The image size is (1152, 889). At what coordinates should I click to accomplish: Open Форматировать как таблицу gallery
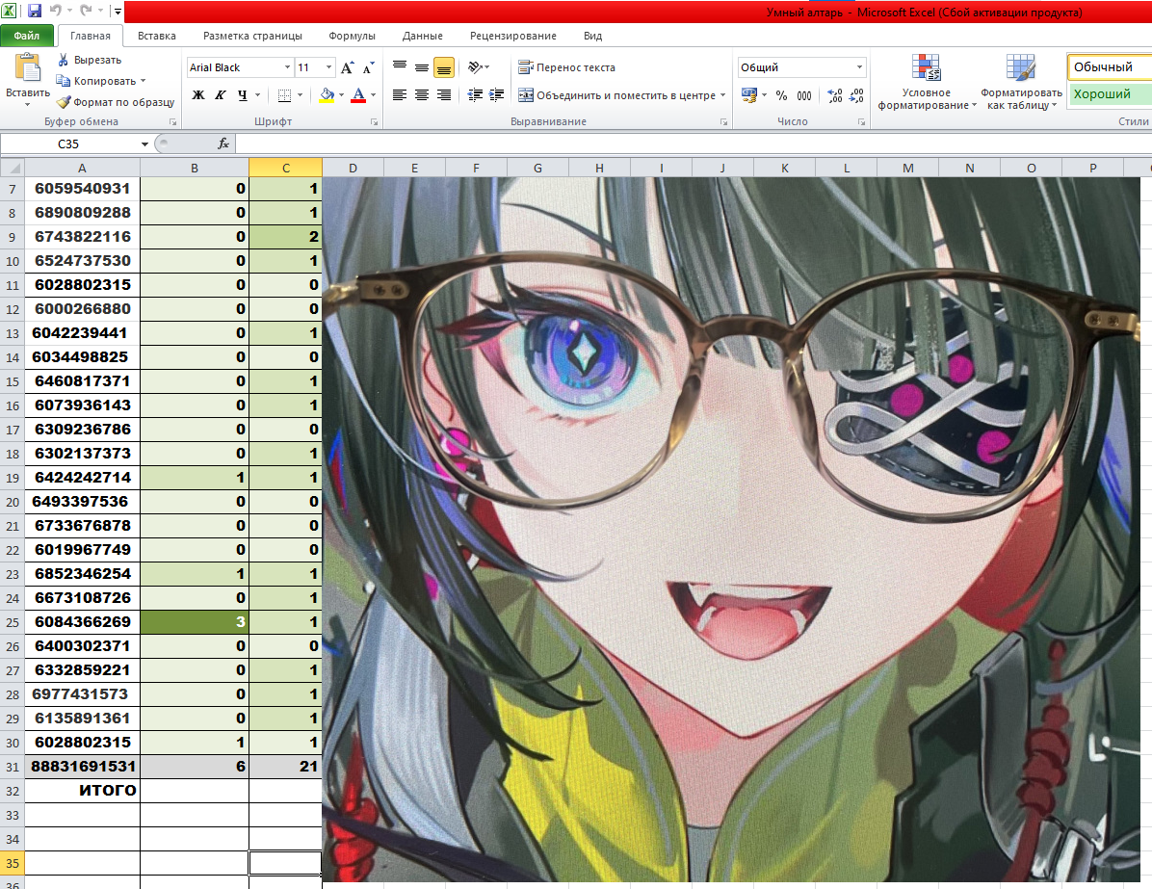[1021, 82]
